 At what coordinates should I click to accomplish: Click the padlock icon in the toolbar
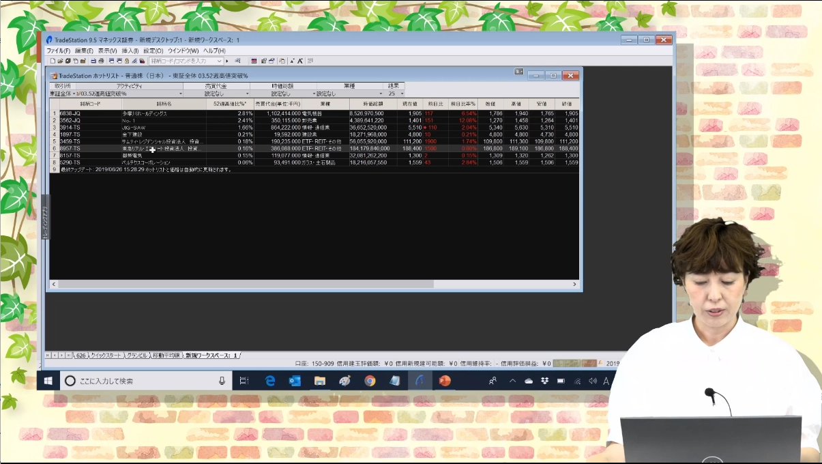126,61
